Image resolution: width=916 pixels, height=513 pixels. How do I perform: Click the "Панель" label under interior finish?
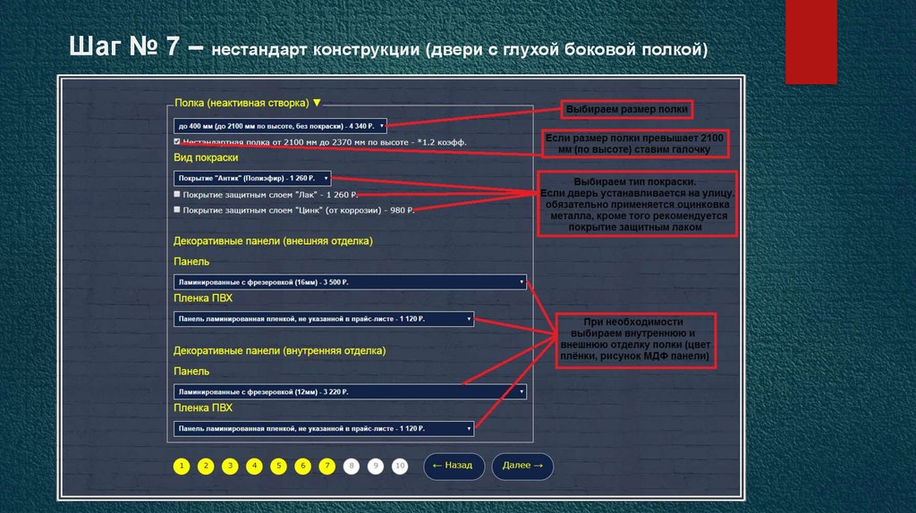191,371
